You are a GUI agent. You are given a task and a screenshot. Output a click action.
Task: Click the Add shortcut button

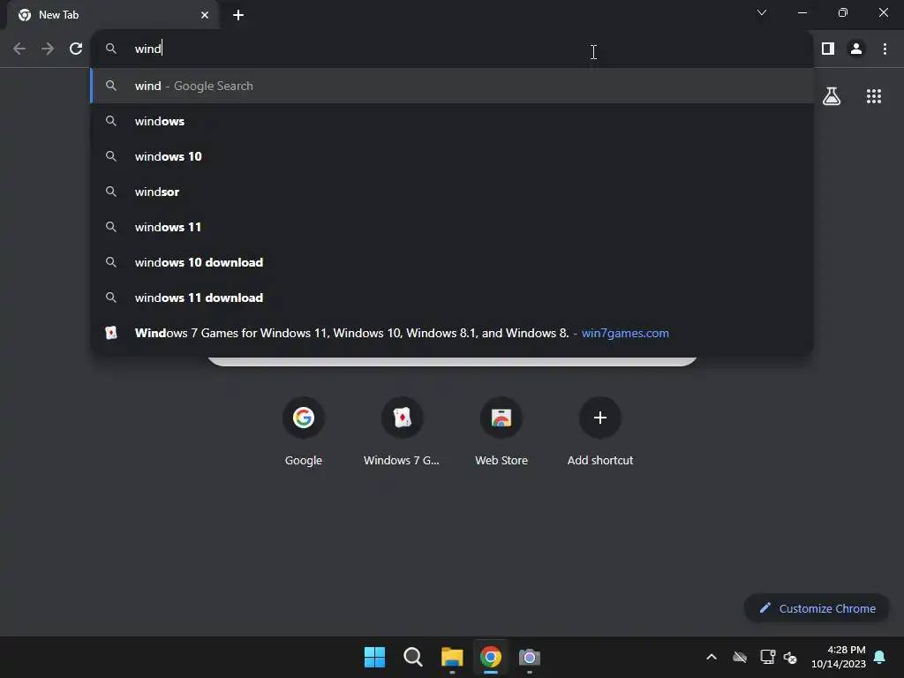click(600, 433)
